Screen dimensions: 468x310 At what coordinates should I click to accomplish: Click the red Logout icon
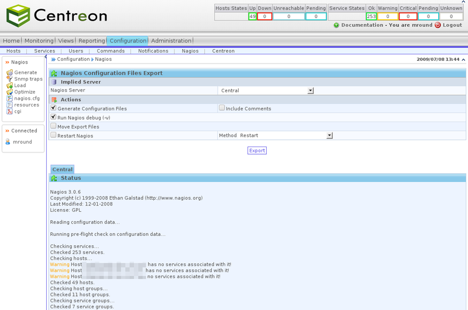[438, 25]
